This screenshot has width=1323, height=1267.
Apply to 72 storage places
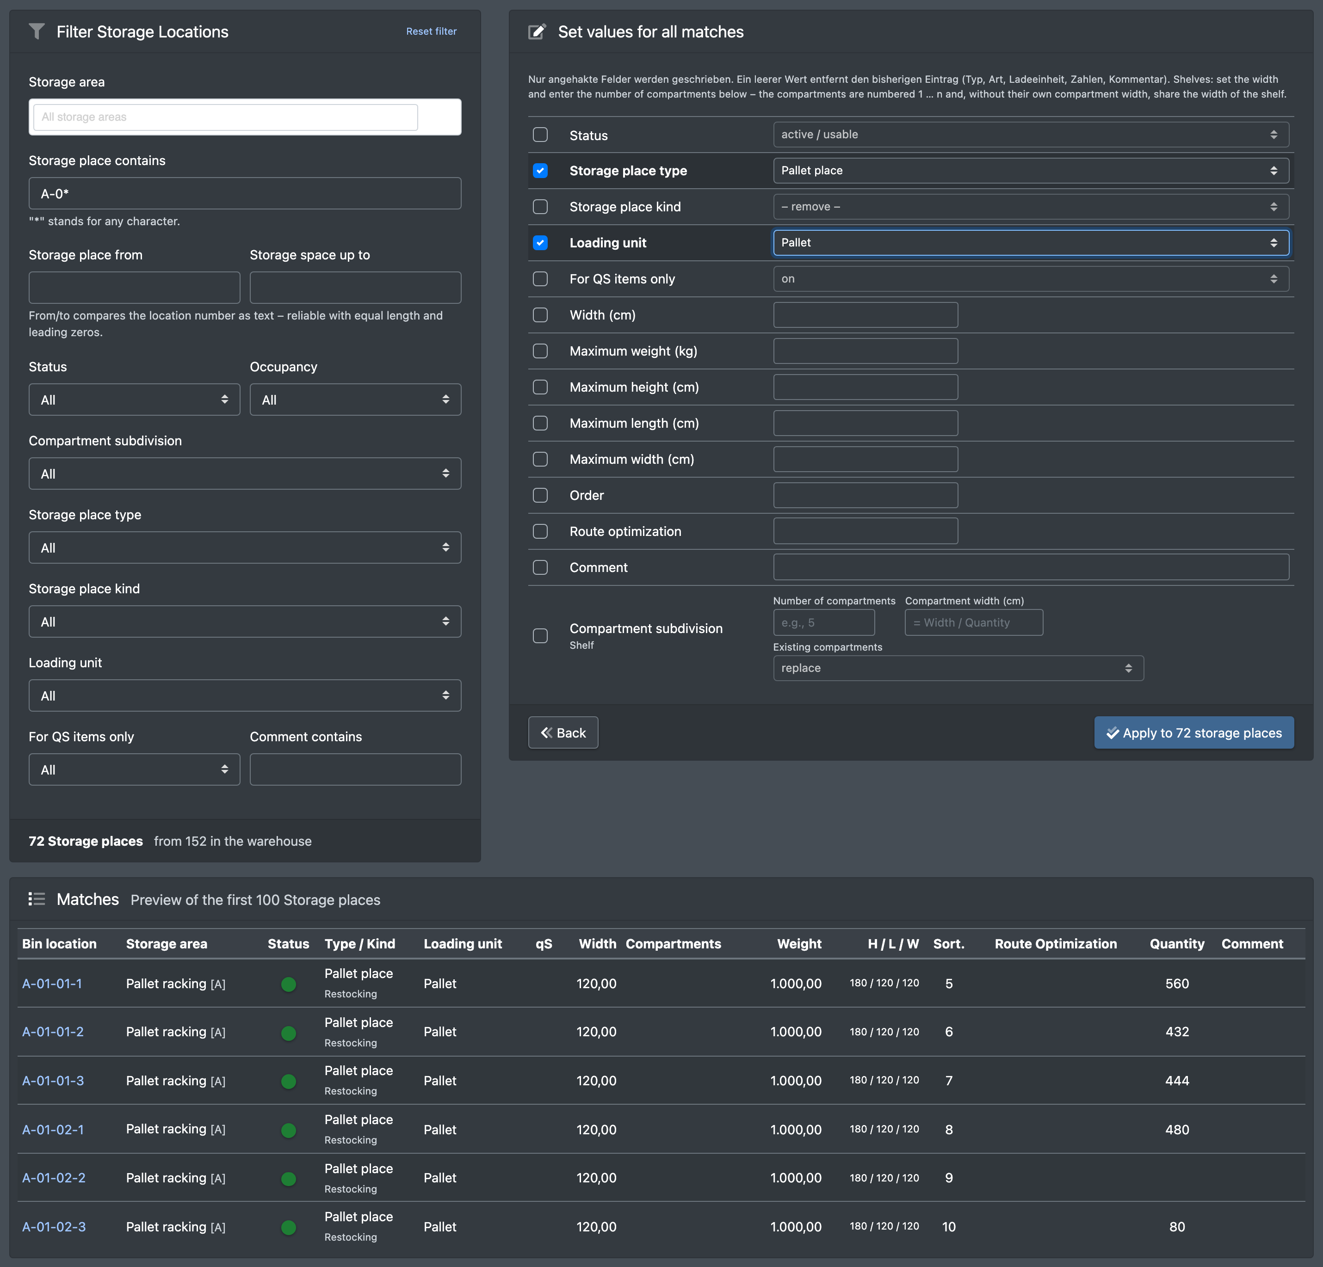pos(1193,732)
